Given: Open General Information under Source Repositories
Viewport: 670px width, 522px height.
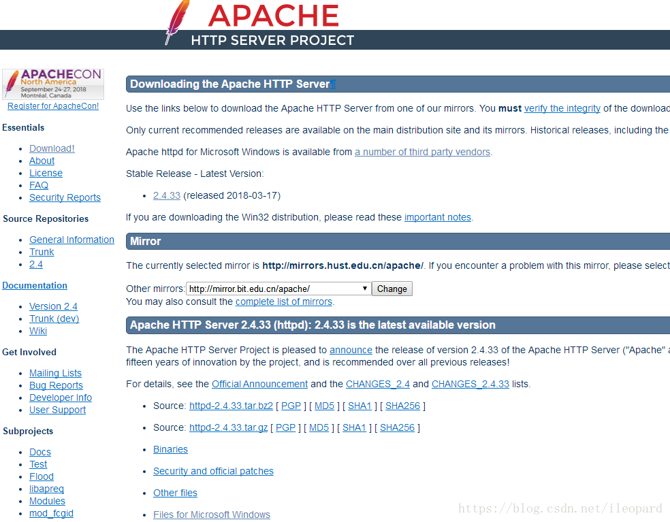Looking at the screenshot, I should (71, 240).
